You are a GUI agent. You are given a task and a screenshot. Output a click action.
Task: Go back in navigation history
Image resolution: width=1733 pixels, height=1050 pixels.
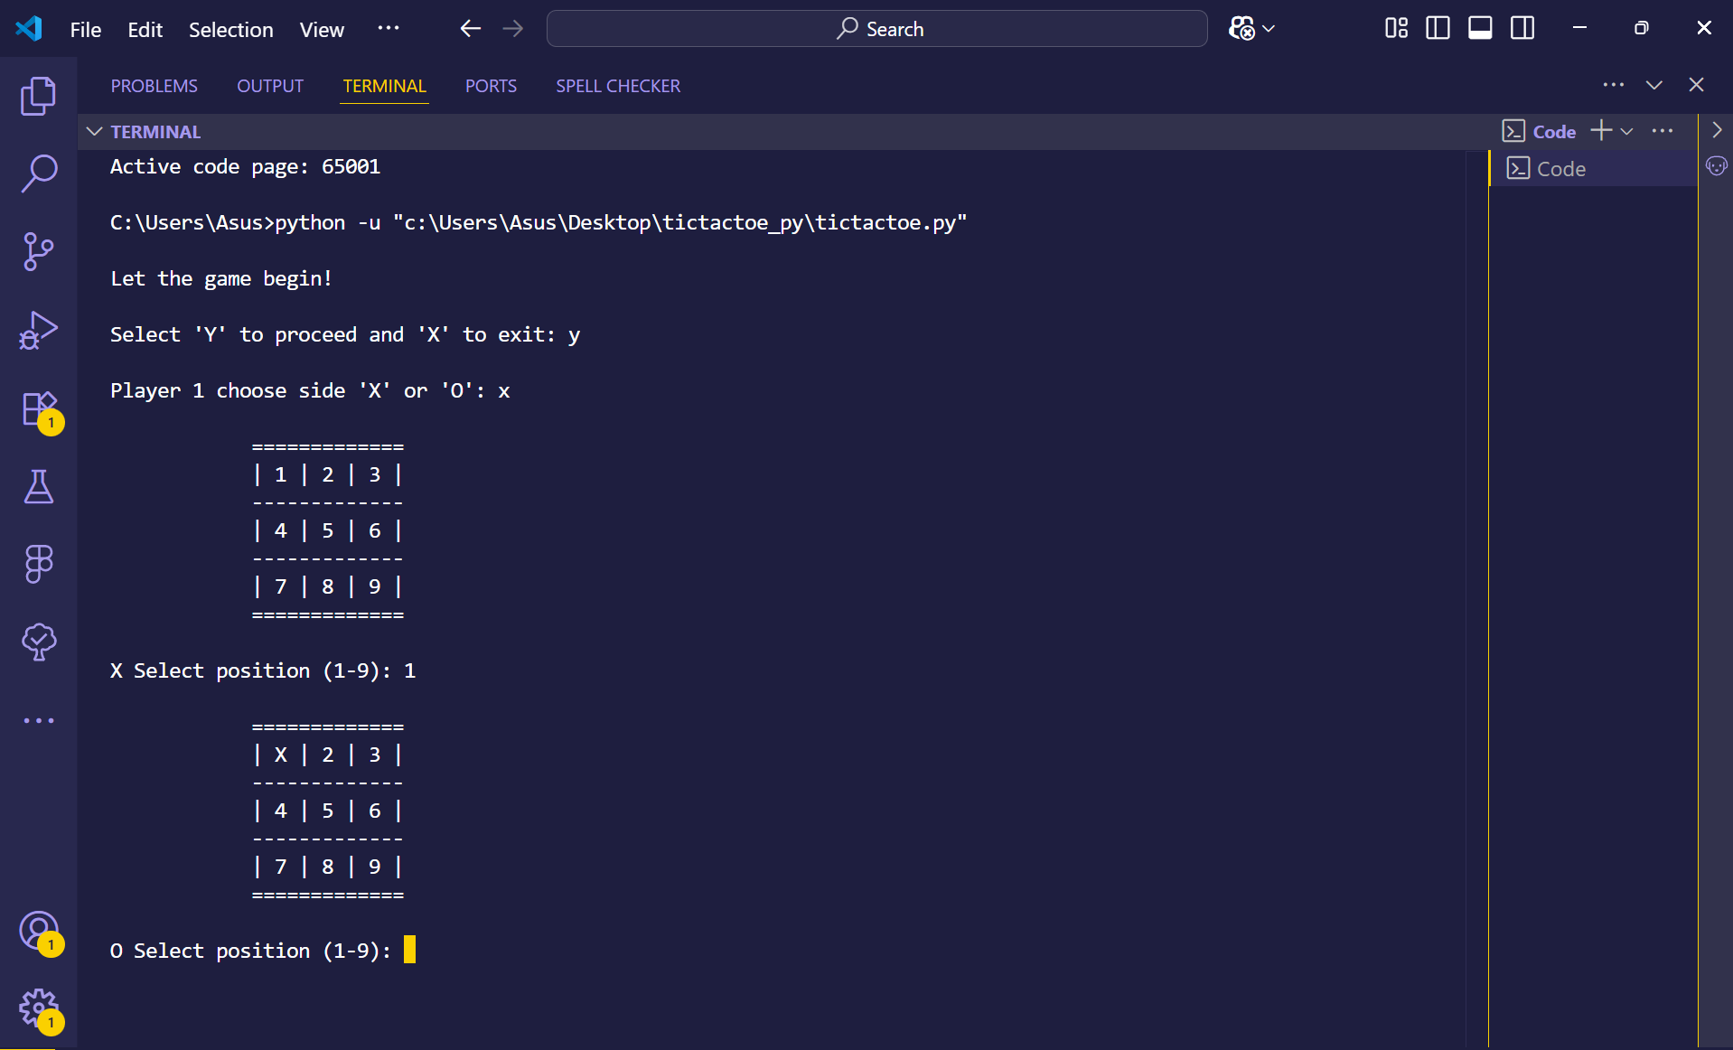pyautogui.click(x=470, y=29)
